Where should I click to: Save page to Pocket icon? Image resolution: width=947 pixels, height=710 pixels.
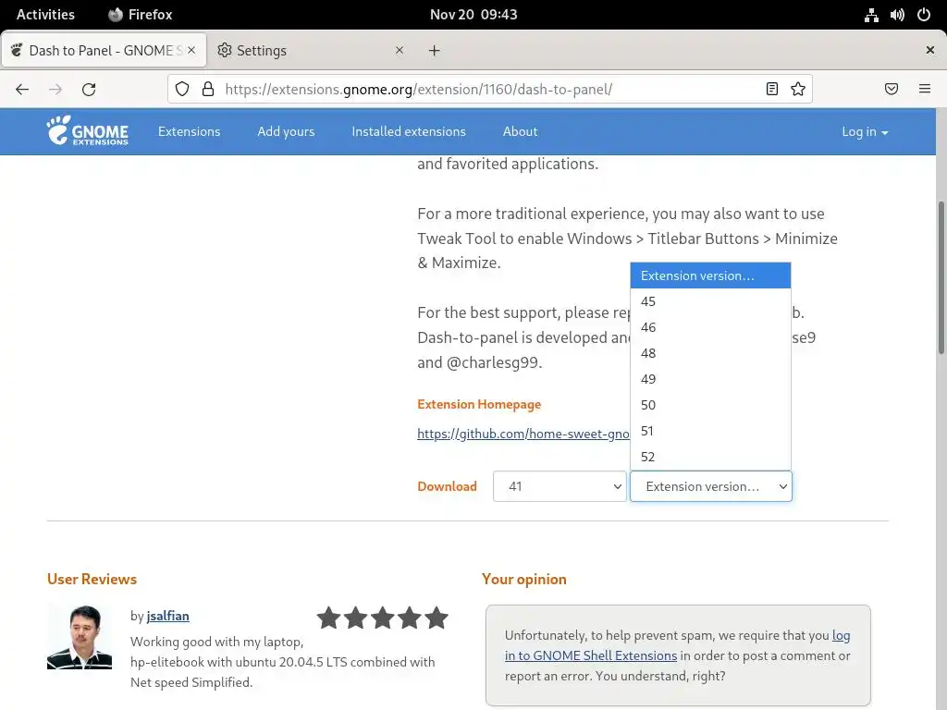[x=892, y=90]
